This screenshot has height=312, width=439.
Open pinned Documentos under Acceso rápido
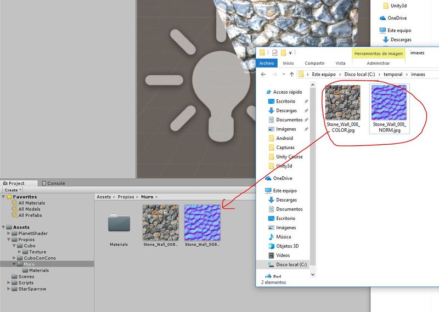[289, 120]
